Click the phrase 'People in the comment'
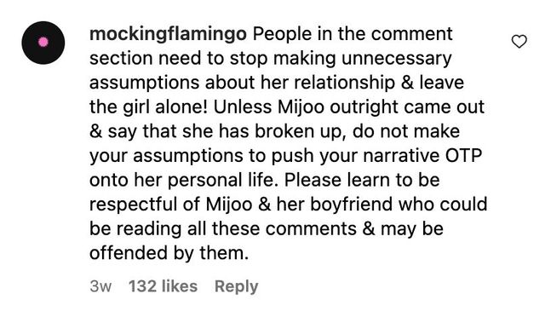This screenshot has height=317, width=545. (x=353, y=34)
